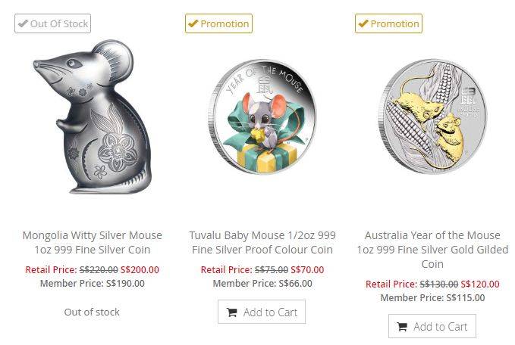This screenshot has width=515, height=345.
Task: Click the Promotion badge above the Australia coin
Action: tap(388, 23)
